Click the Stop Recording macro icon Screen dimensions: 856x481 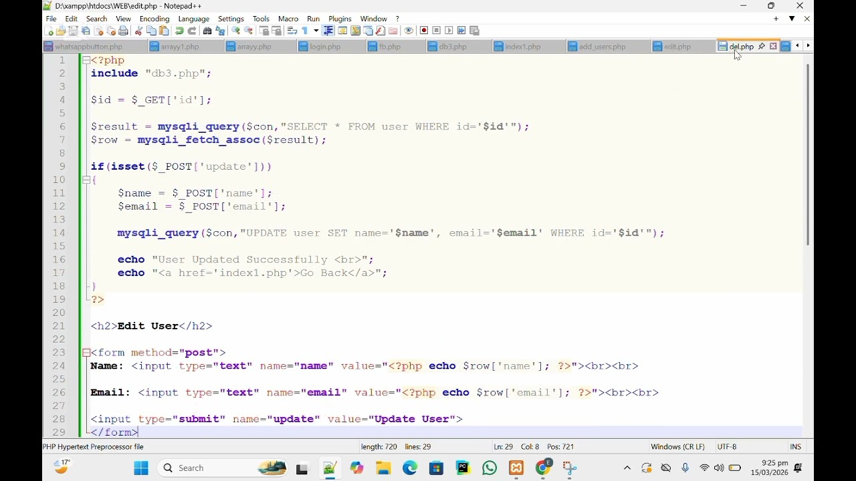coord(436,31)
